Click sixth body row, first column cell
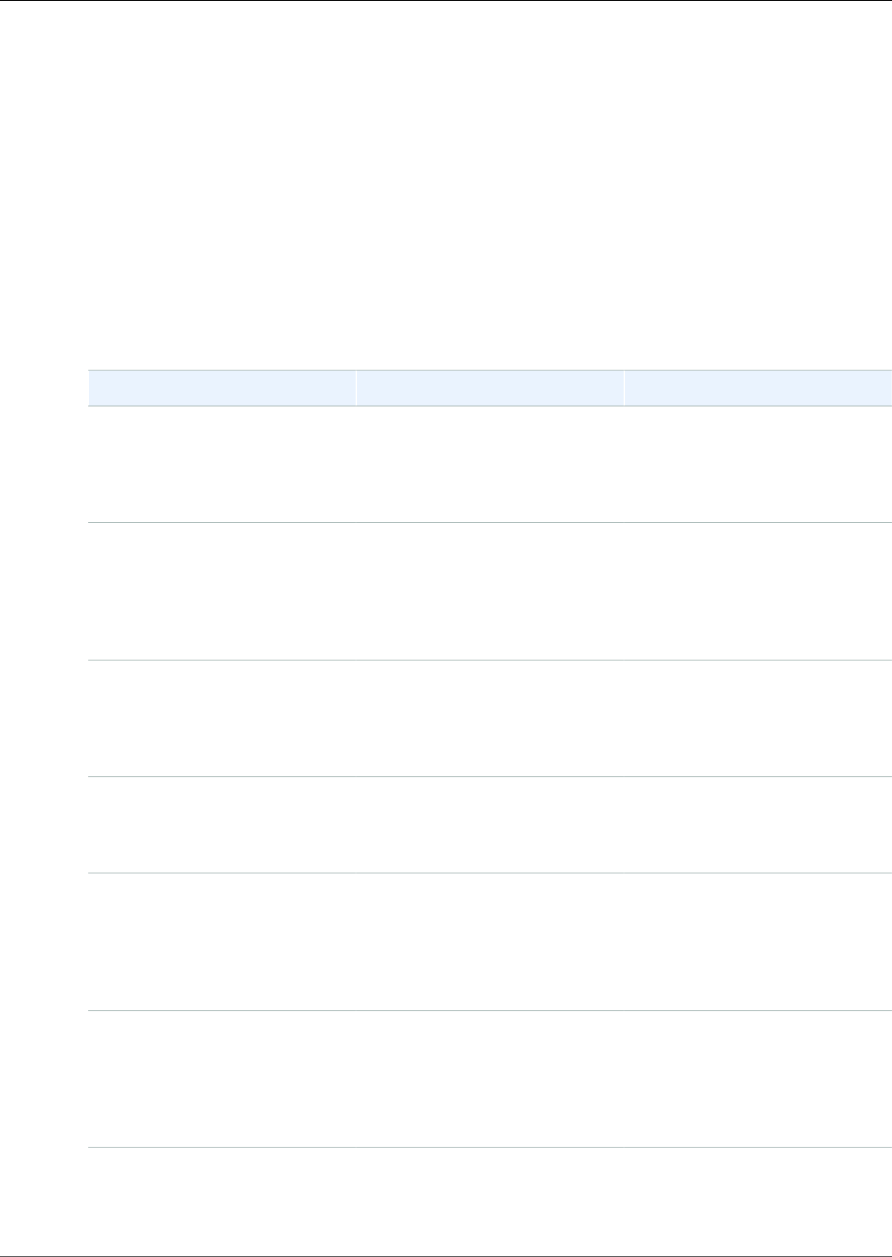Viewport: 892px width, 1257px height. pyautogui.click(x=221, y=1079)
